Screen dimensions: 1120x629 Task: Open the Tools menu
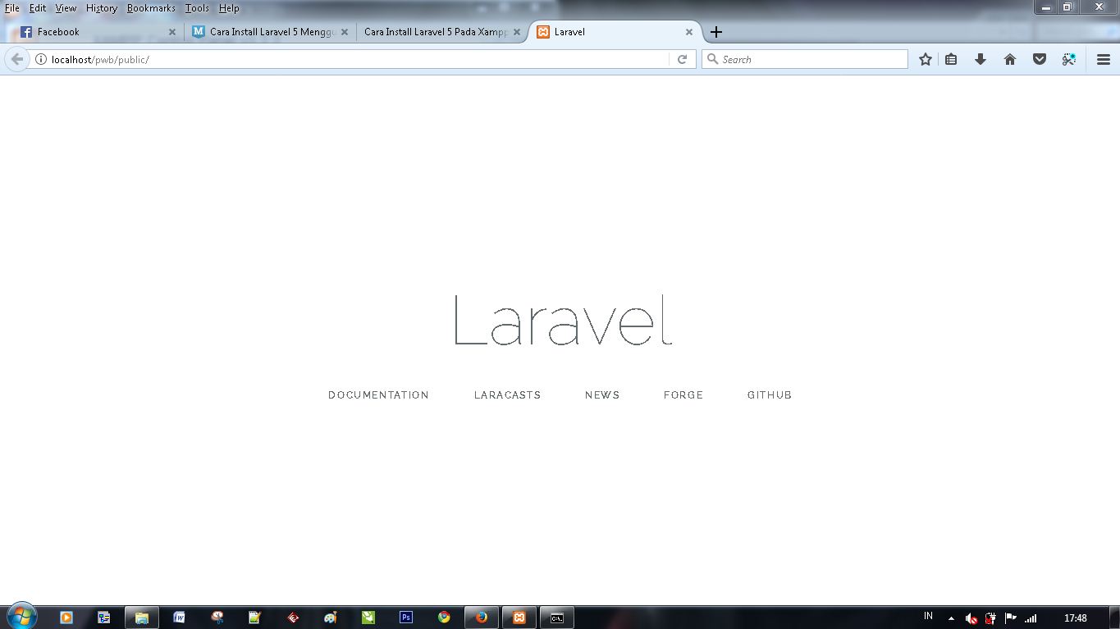point(197,8)
